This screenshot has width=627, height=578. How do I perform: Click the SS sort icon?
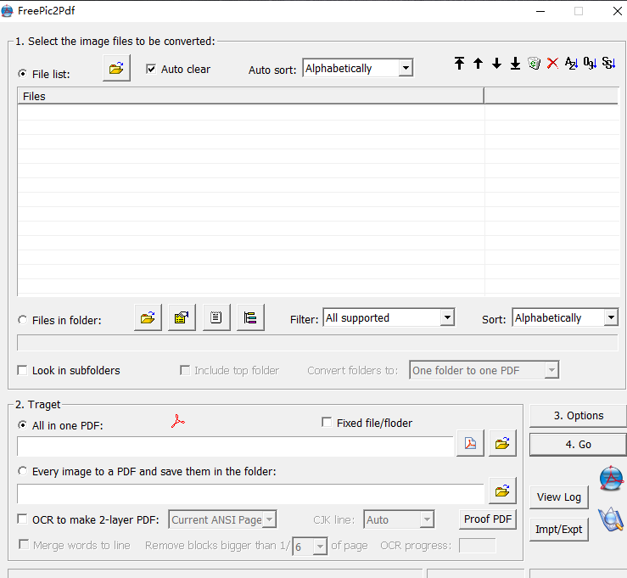(608, 63)
